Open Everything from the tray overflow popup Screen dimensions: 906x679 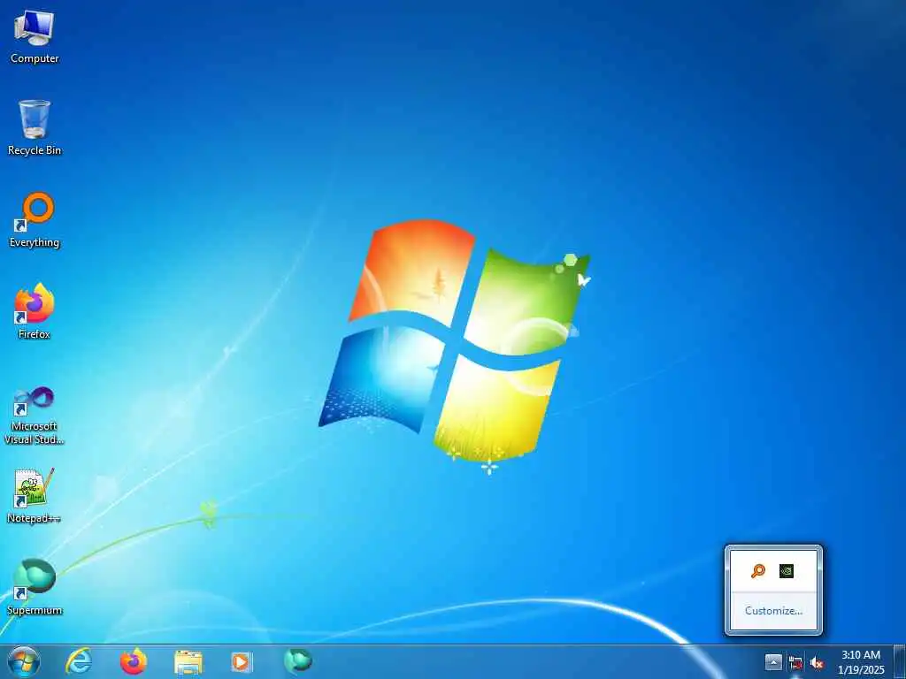pos(758,571)
